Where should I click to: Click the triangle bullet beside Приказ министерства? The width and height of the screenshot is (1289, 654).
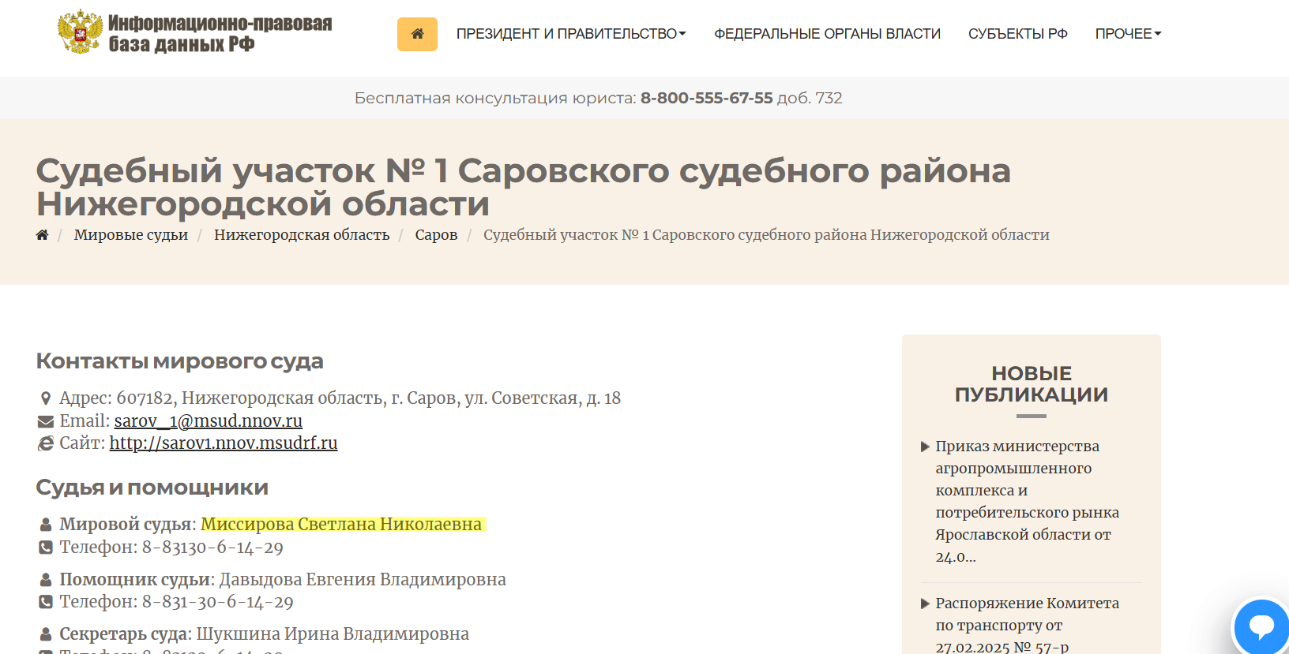[x=925, y=447]
